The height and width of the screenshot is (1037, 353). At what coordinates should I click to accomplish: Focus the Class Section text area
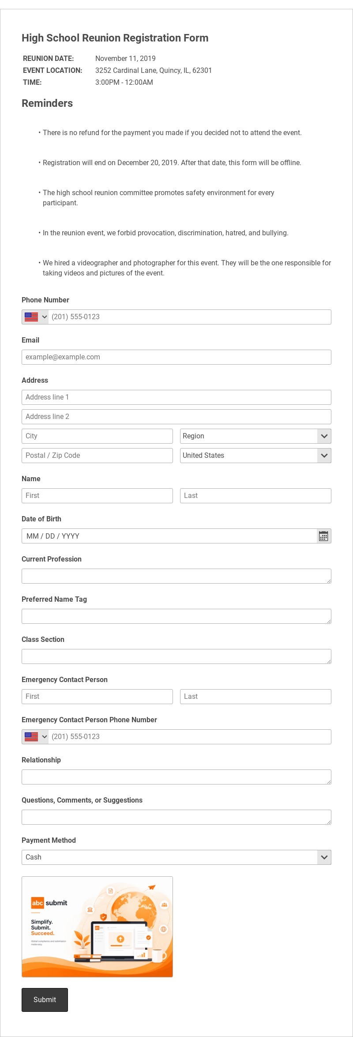176,656
